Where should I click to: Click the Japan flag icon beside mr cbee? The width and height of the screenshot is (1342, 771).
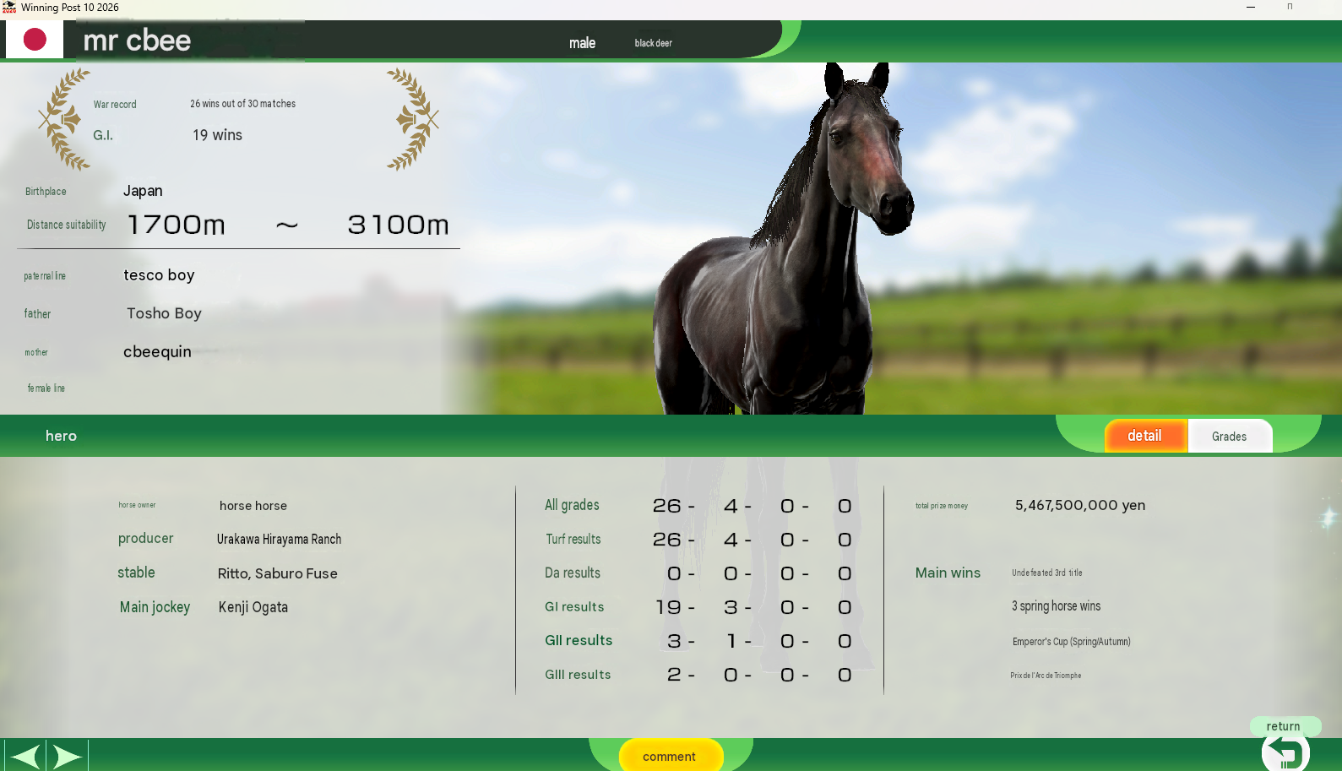(35, 40)
